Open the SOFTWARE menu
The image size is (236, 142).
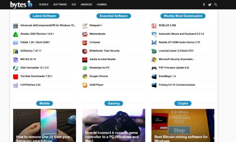pos(60,4)
